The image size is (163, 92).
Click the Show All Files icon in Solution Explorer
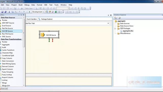[119, 18]
